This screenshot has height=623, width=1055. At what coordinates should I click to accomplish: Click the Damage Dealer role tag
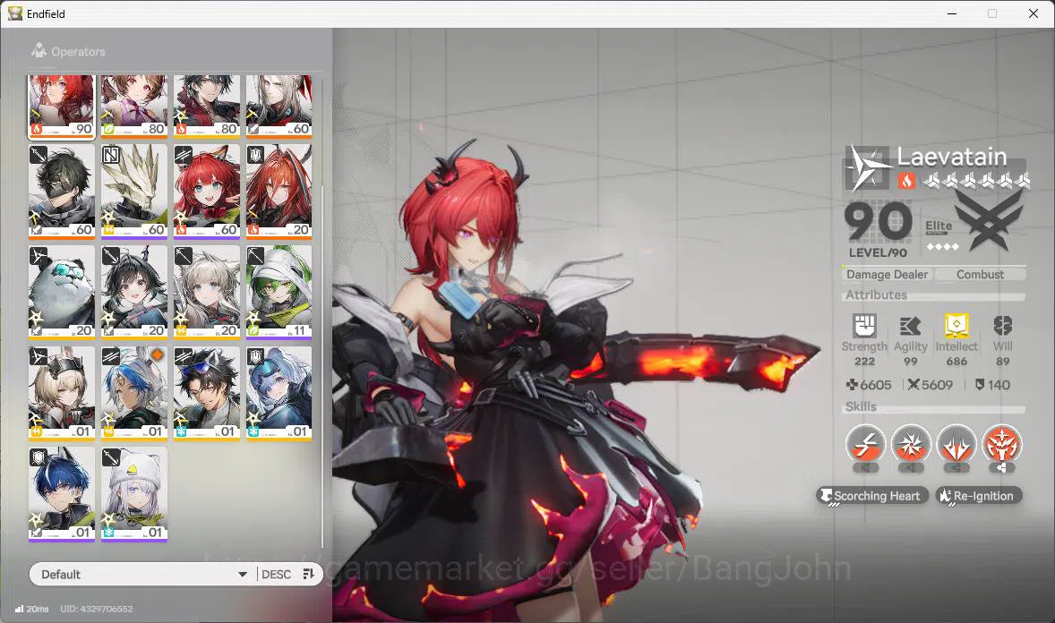[887, 274]
